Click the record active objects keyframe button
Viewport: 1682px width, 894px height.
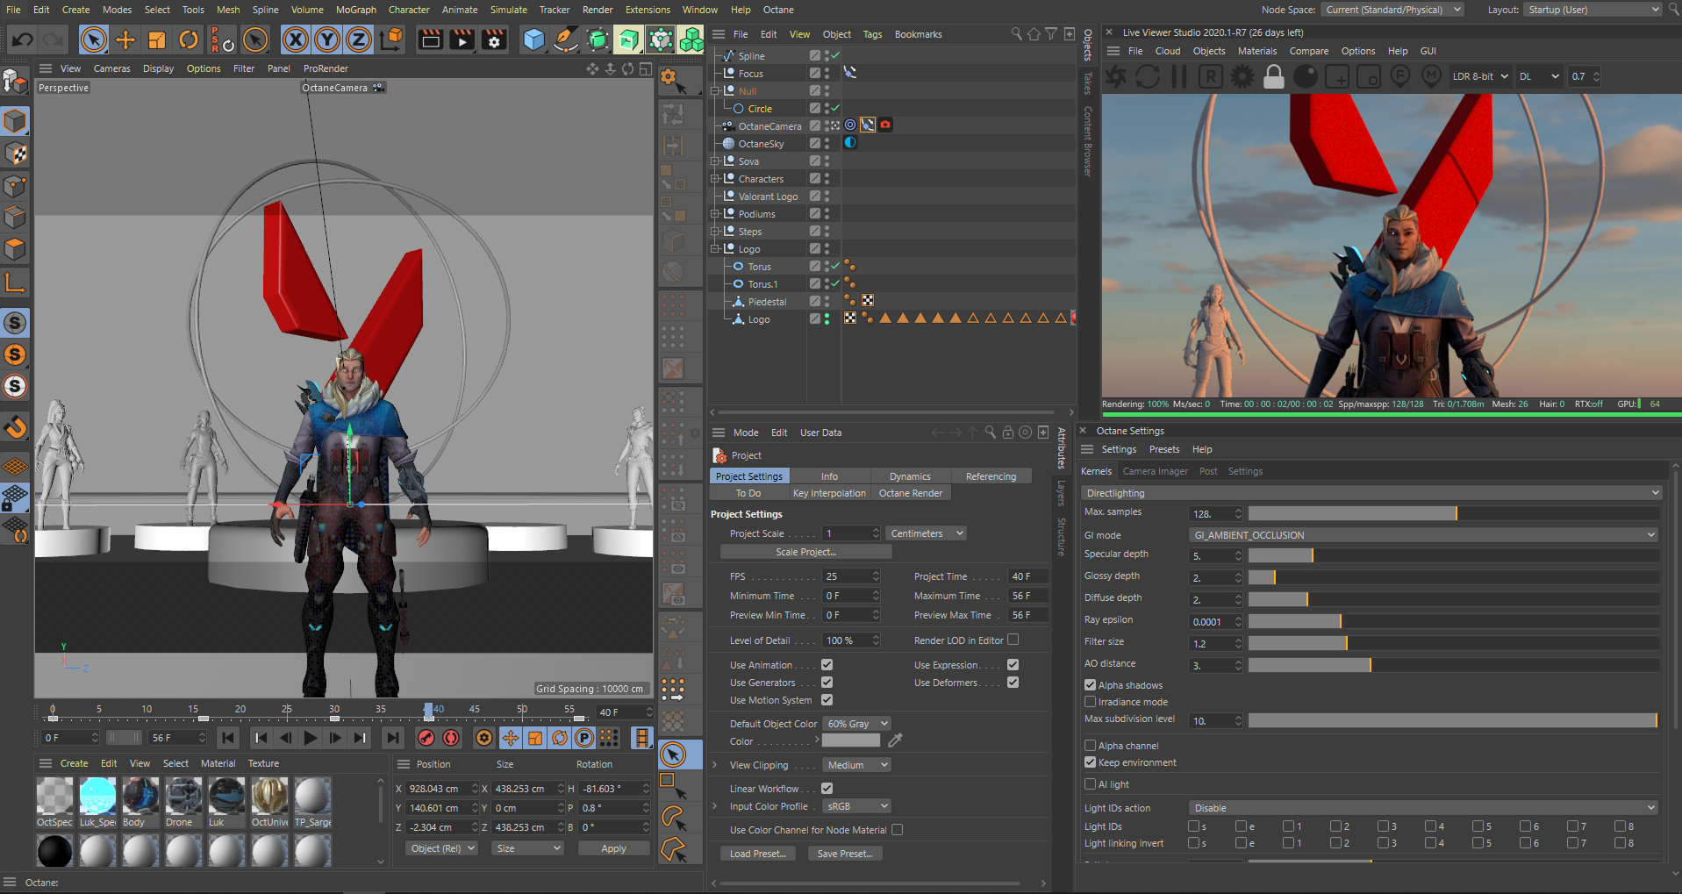click(x=426, y=738)
